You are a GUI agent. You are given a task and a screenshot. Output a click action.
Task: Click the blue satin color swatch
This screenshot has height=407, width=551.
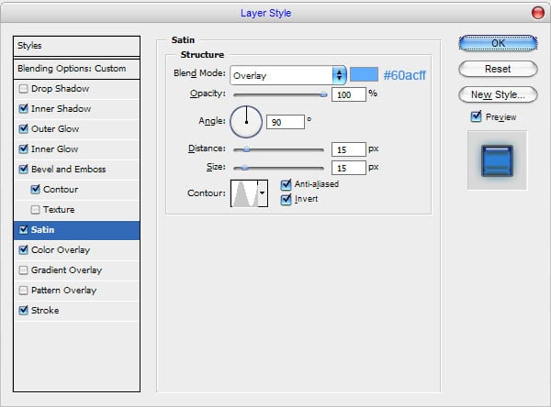[x=364, y=75]
